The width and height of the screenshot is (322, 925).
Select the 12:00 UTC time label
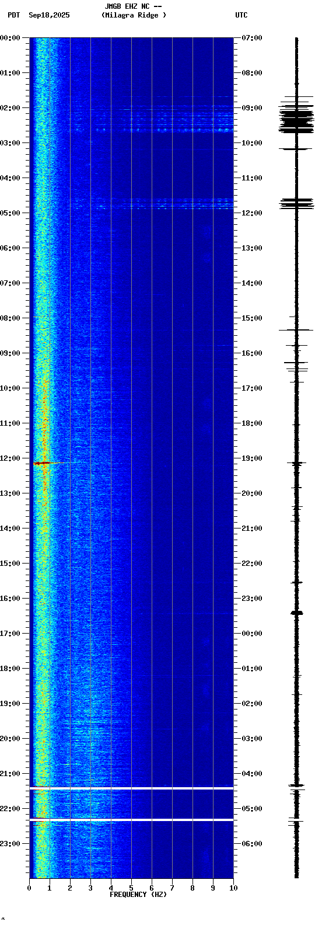tap(252, 213)
